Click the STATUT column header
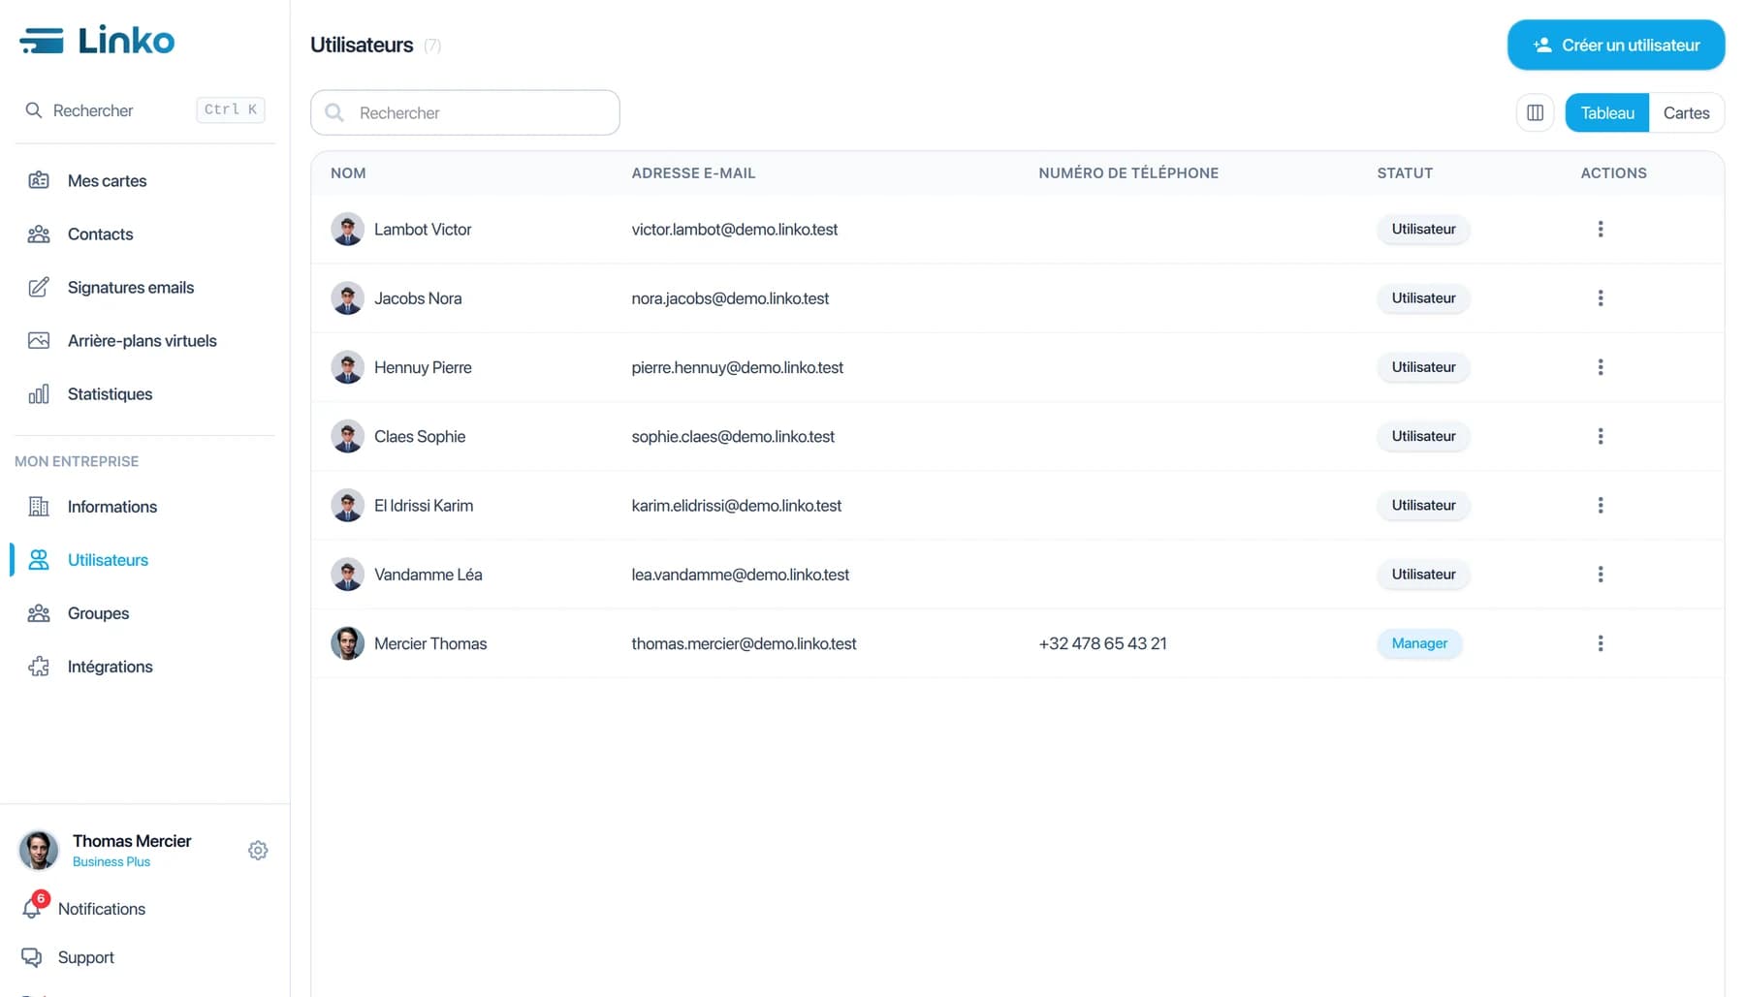 (1405, 172)
